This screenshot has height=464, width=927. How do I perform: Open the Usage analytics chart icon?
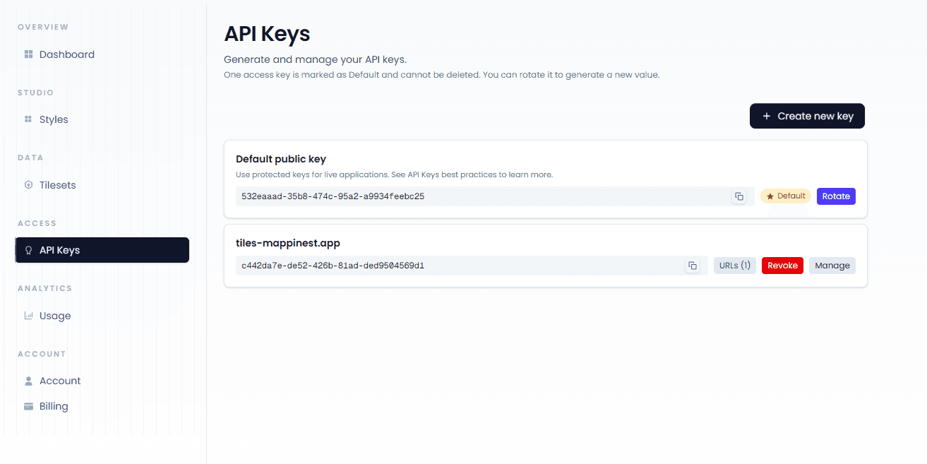click(x=28, y=315)
